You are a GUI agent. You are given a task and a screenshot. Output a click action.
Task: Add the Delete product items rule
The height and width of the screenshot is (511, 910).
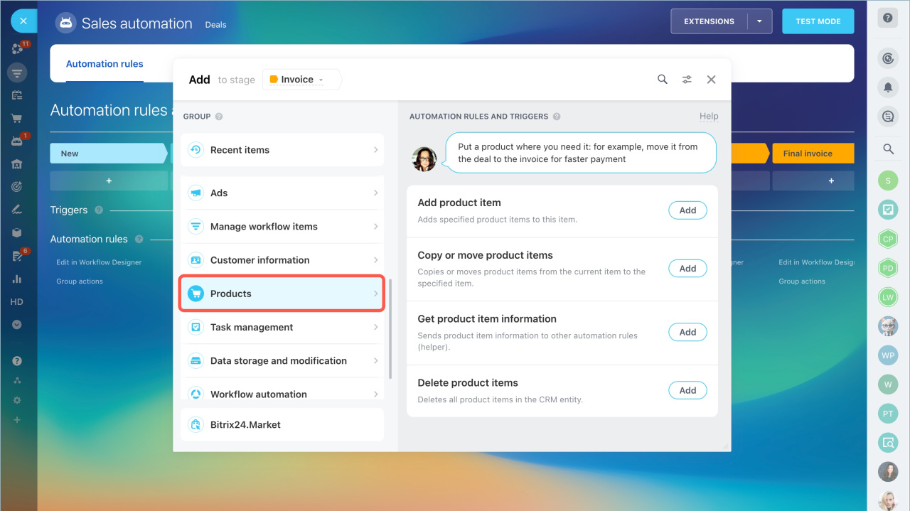click(x=687, y=390)
